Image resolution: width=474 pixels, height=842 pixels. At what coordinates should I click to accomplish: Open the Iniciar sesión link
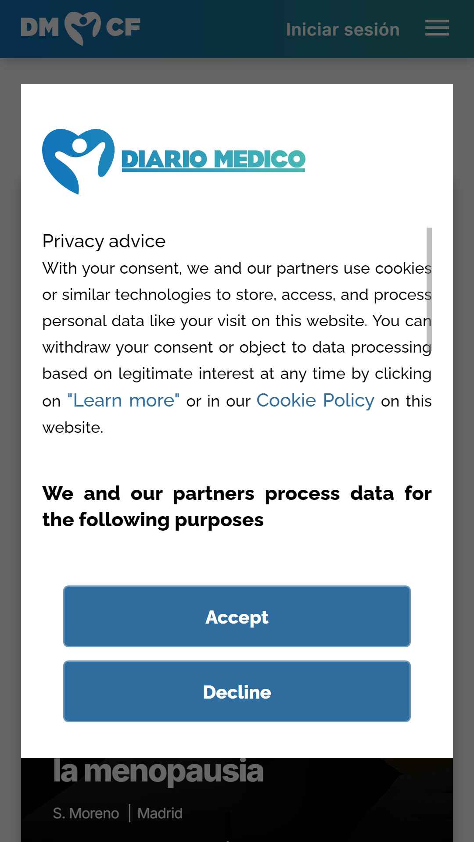tap(343, 29)
